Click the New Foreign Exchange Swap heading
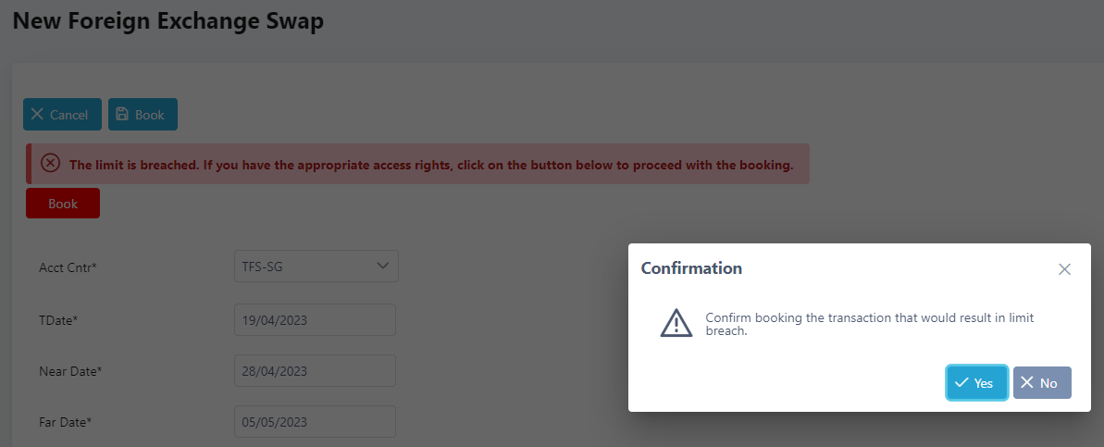Screen dimensions: 1104x447 pos(168,21)
